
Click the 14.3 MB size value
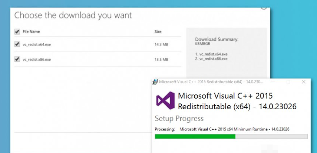pyautogui.click(x=161, y=44)
